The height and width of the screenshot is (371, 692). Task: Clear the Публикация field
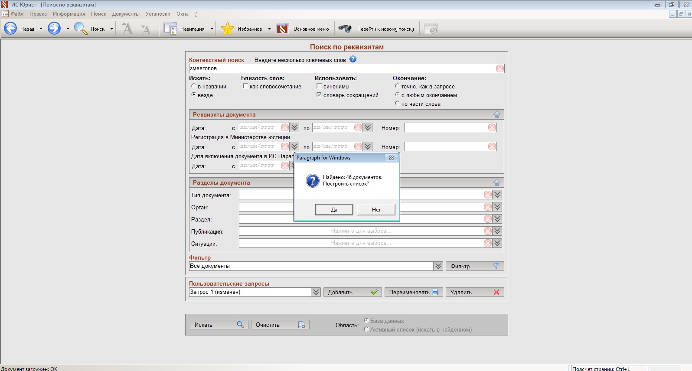[x=488, y=231]
